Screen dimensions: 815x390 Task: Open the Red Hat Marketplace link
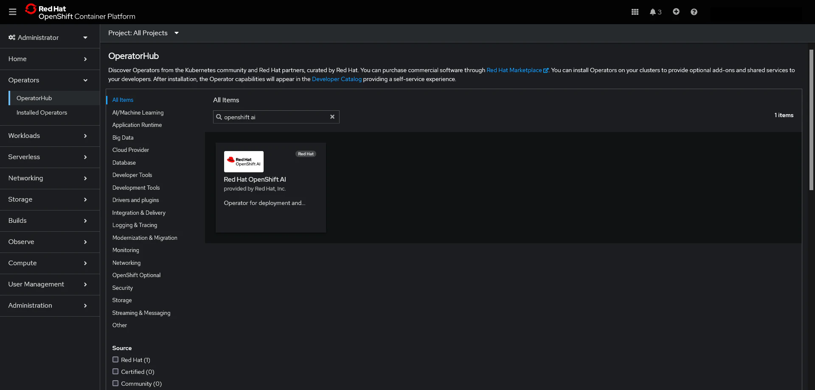(x=517, y=70)
